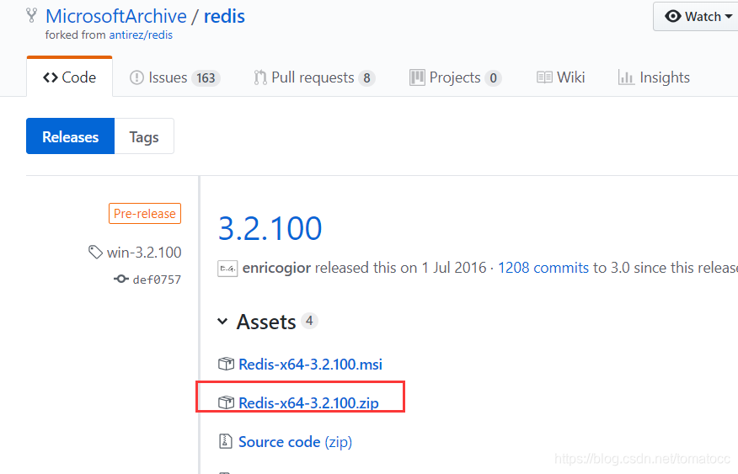
Task: Click the Assets count badge 4
Action: [x=309, y=321]
